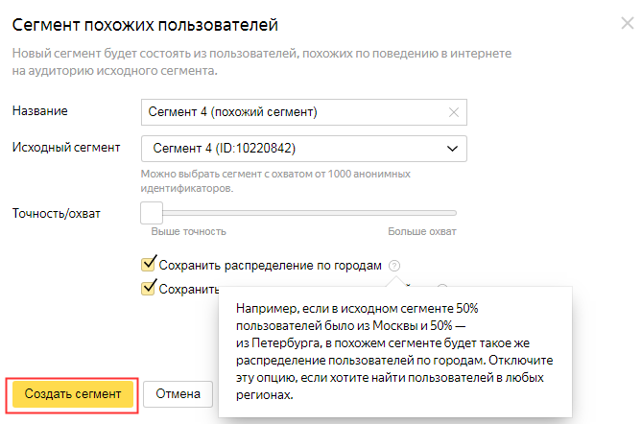The width and height of the screenshot is (642, 424).
Task: Close the similar users segment dialog
Action: 627,22
